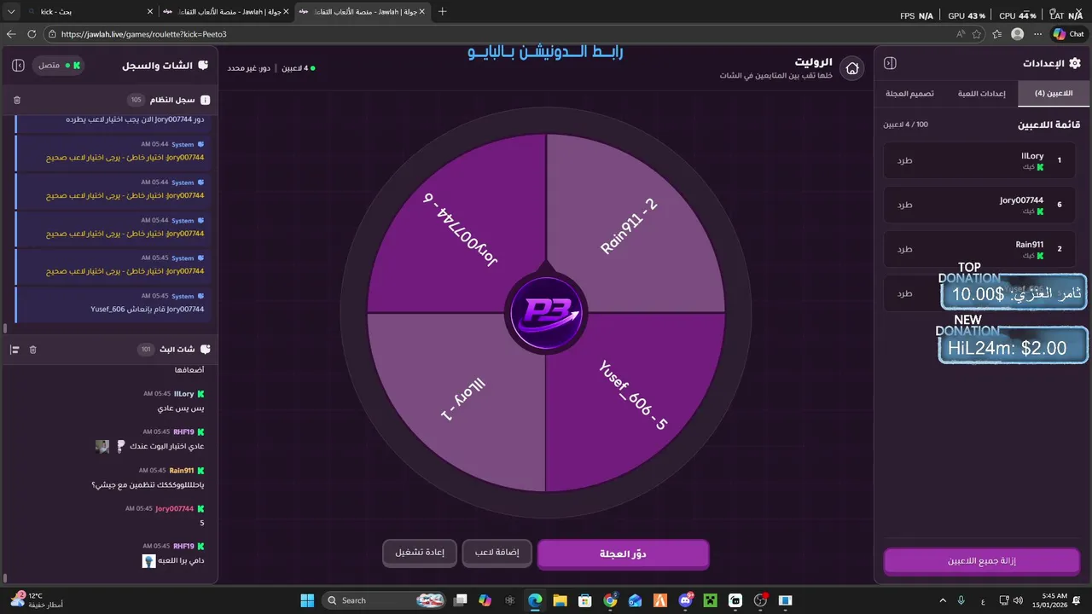This screenshot has height=614, width=1092.
Task: Spin the wheel button
Action: (x=623, y=554)
